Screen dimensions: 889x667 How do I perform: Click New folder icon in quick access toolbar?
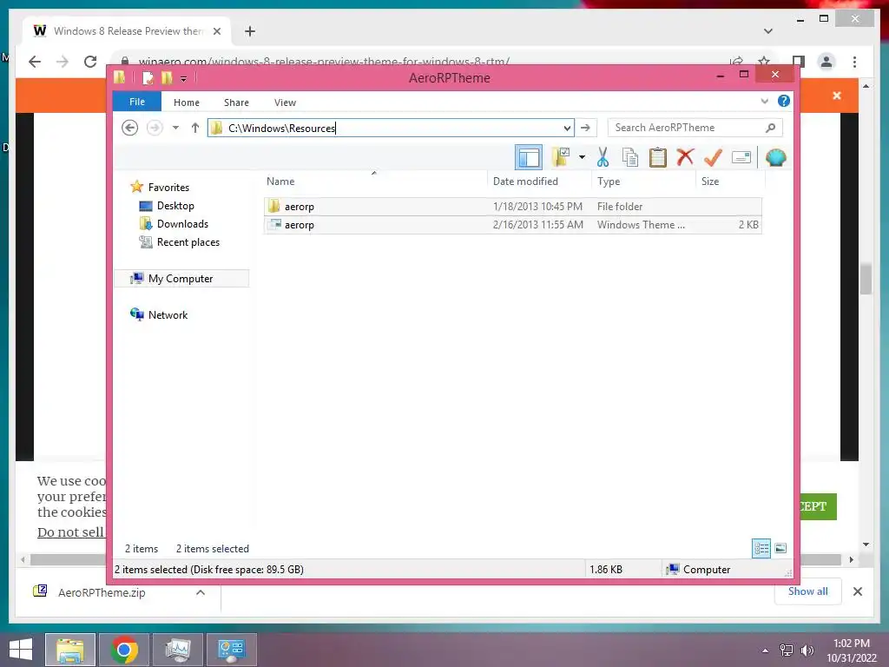point(167,77)
